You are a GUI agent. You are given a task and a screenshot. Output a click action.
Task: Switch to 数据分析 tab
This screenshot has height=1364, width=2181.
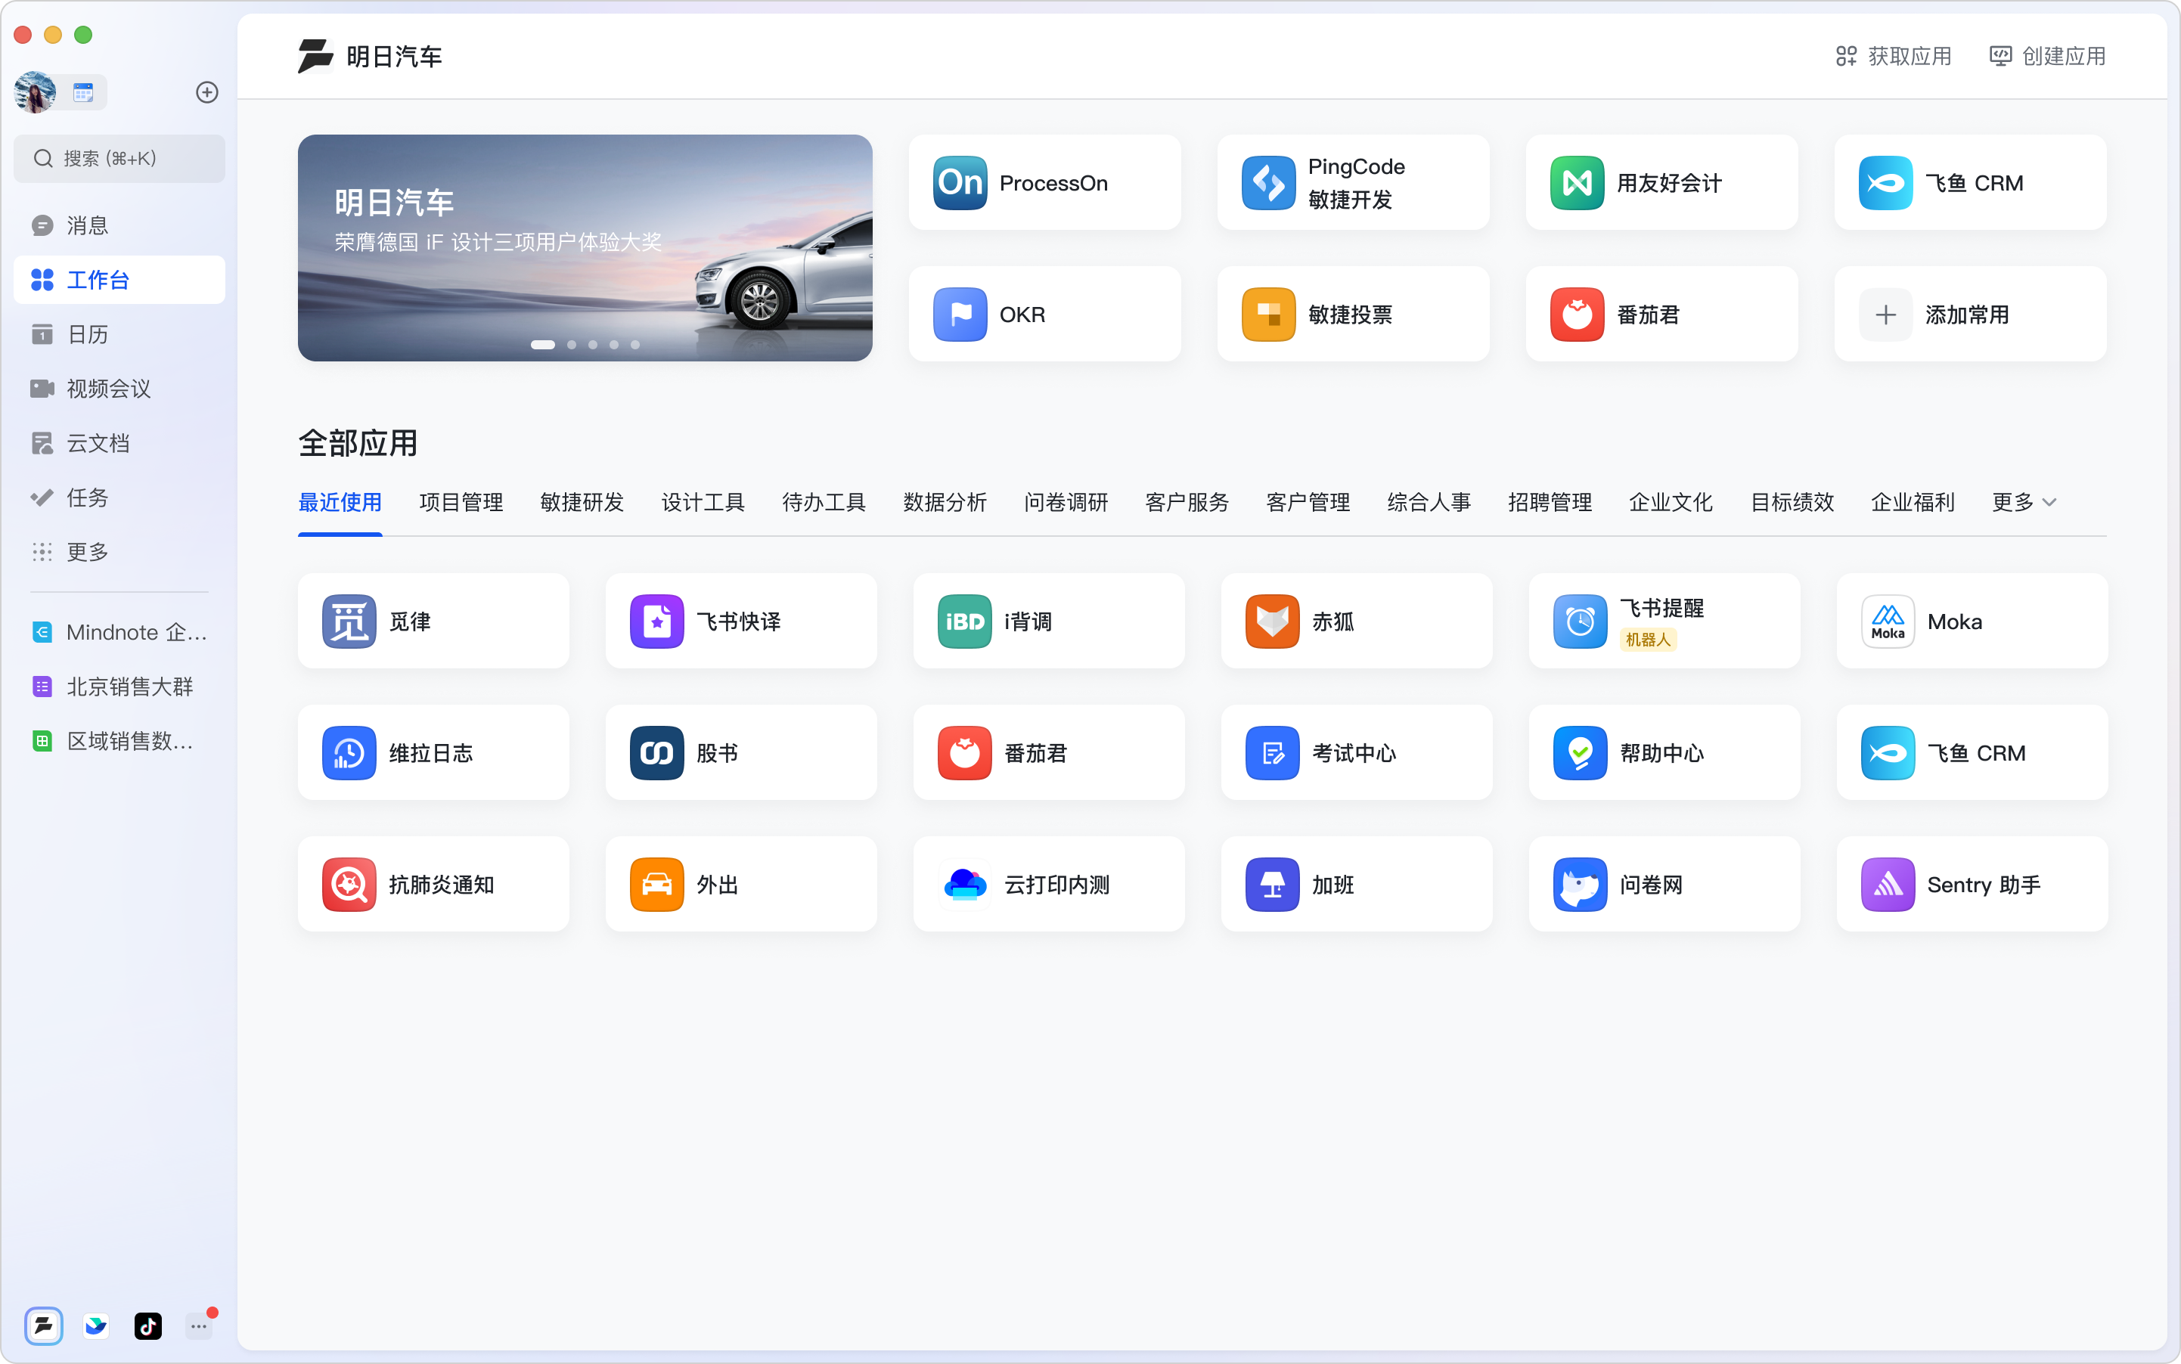click(x=945, y=503)
